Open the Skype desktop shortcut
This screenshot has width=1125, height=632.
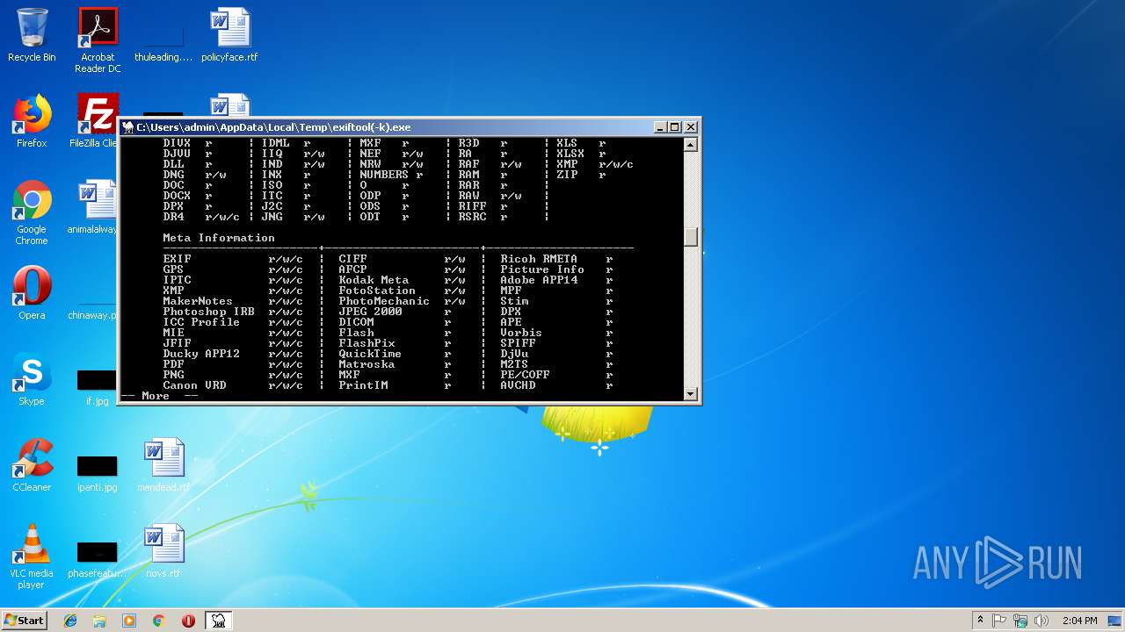32,380
